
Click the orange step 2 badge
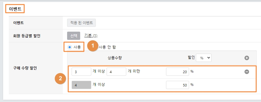(x=61, y=79)
